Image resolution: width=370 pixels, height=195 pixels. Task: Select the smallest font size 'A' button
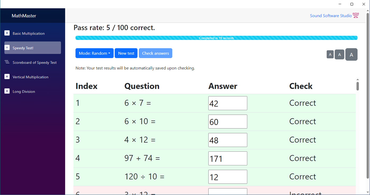[x=330, y=54]
